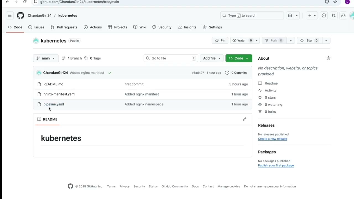The image size is (354, 199).
Task: Open the Watch options dropdown arrow
Action: 257,41
